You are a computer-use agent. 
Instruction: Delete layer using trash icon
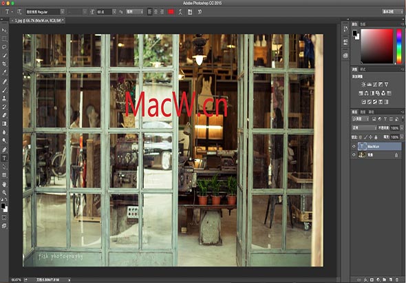coord(397,280)
